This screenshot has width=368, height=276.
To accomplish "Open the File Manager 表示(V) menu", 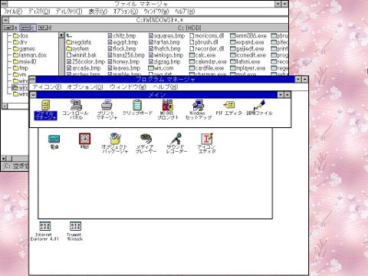I will coord(97,11).
